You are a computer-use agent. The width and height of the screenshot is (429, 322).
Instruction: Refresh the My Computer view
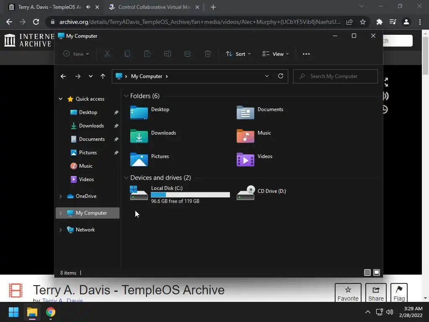[280, 76]
